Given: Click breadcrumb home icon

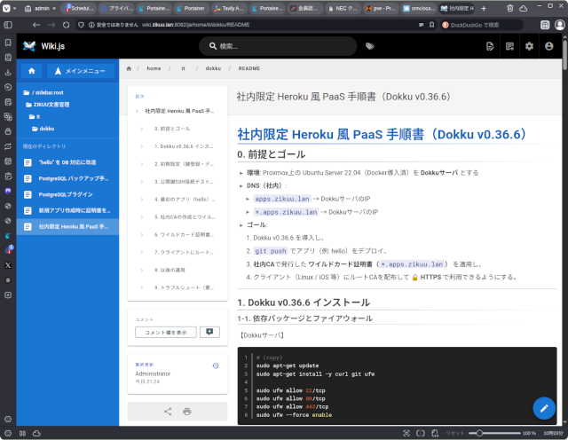Looking at the screenshot, I should [129, 68].
